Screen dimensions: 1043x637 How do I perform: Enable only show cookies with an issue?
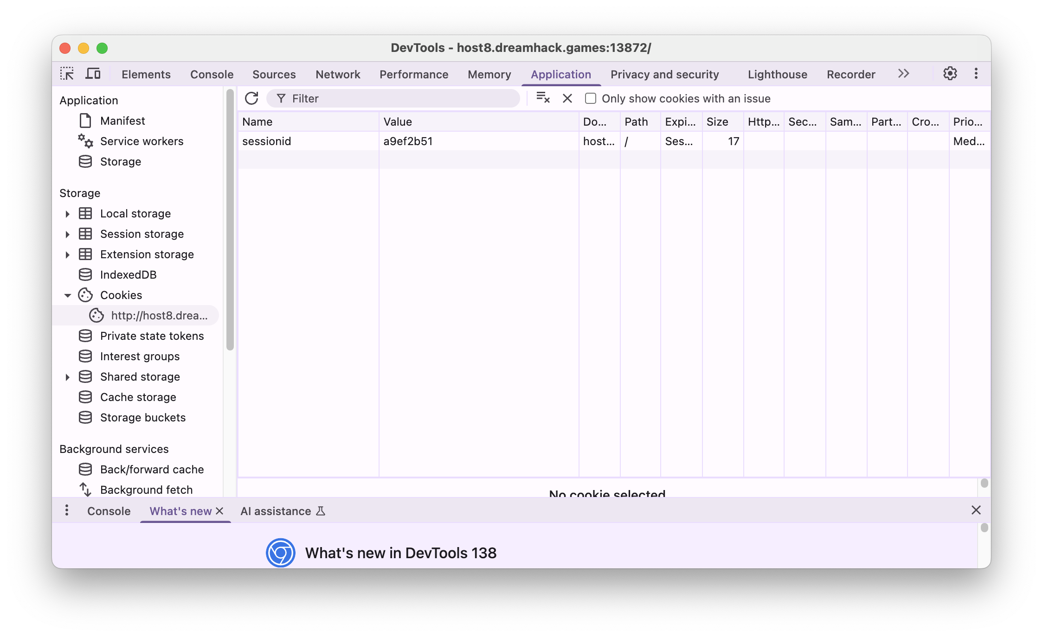[x=590, y=98]
